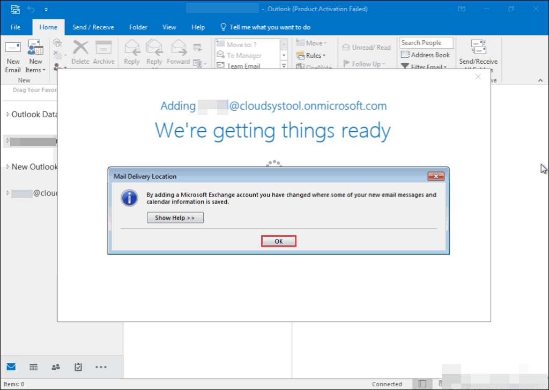This screenshot has width=549, height=390.
Task: Switch to Calendar view
Action: click(x=34, y=367)
